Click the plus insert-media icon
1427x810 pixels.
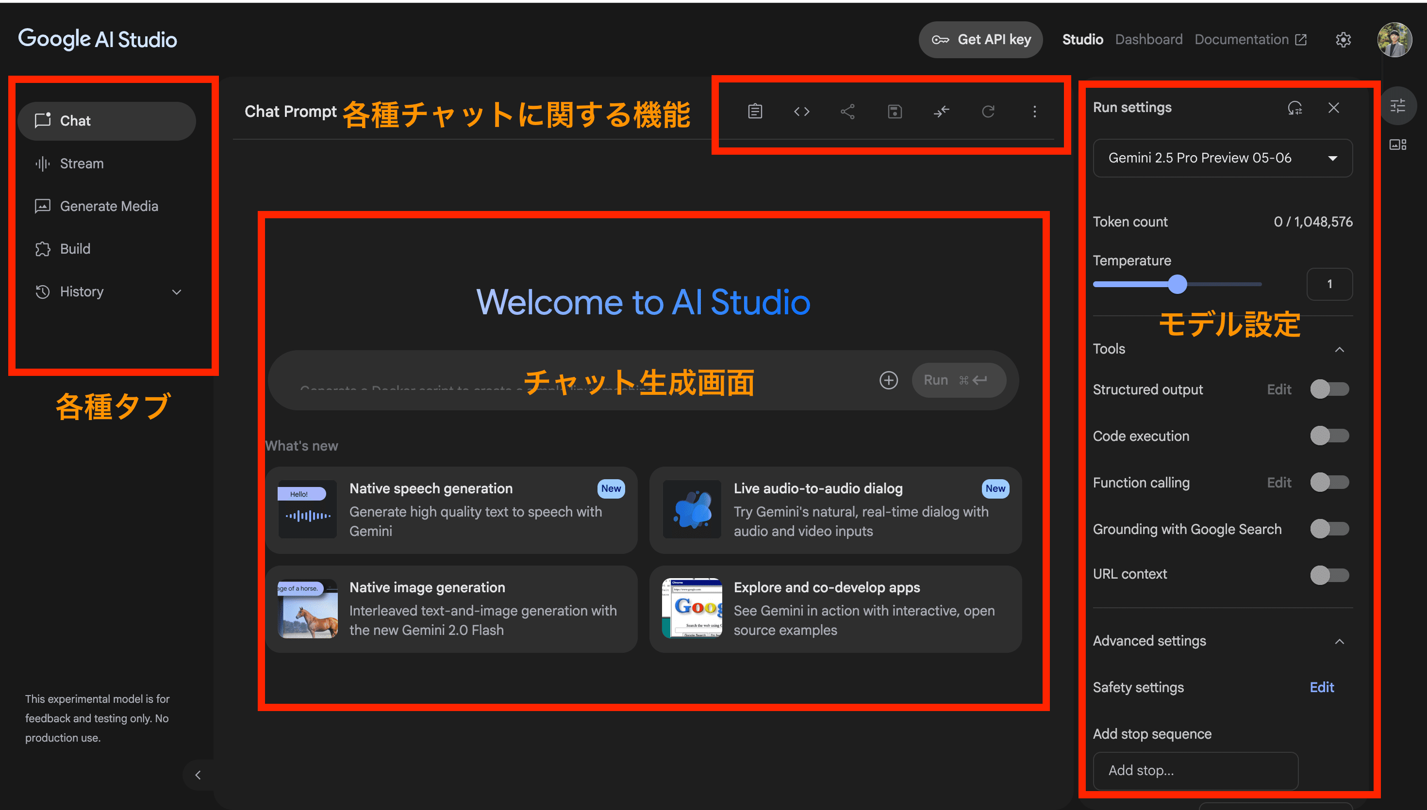point(888,380)
